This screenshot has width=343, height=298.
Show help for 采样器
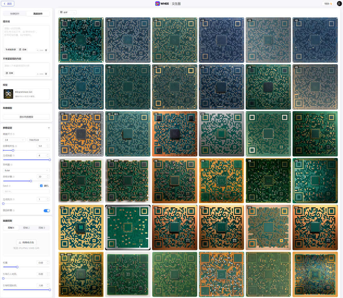click(x=11, y=165)
